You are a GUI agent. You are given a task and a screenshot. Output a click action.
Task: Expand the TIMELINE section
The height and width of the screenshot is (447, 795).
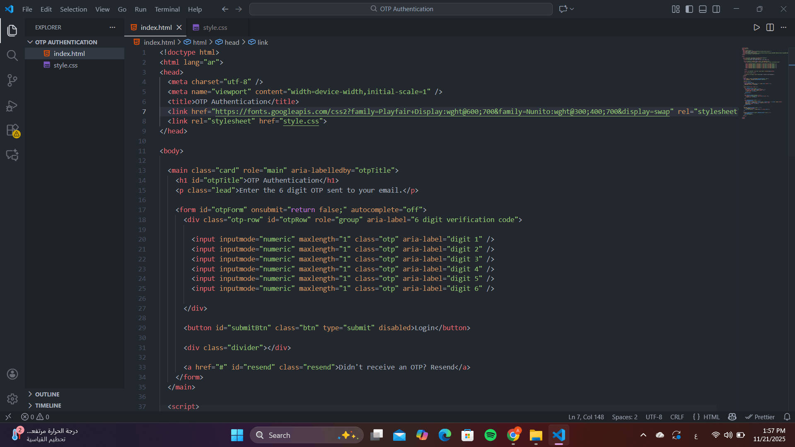pyautogui.click(x=48, y=406)
